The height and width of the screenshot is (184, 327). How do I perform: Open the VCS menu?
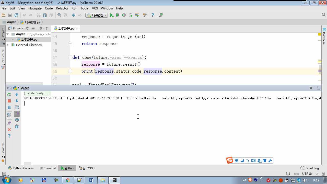click(x=95, y=8)
